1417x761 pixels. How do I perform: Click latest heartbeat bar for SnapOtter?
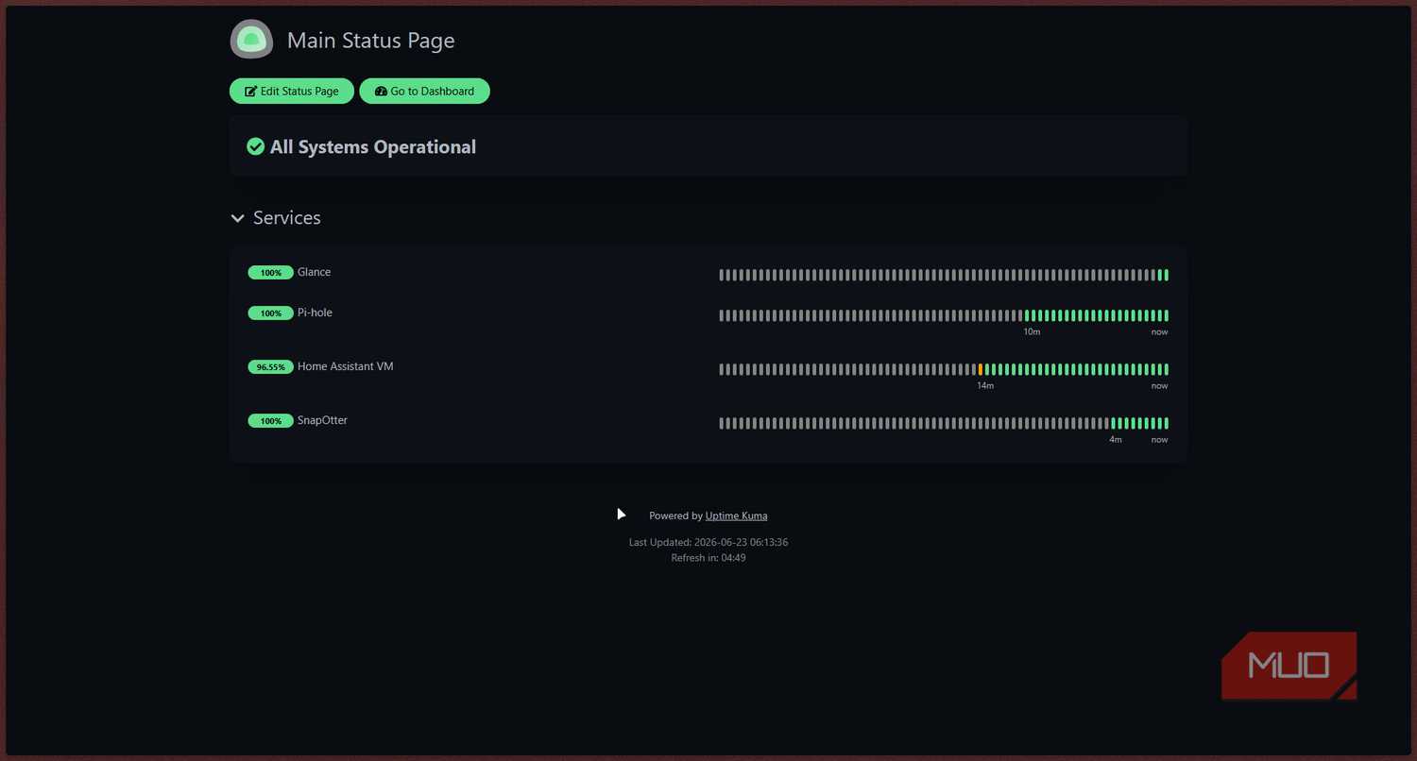[x=1167, y=423]
